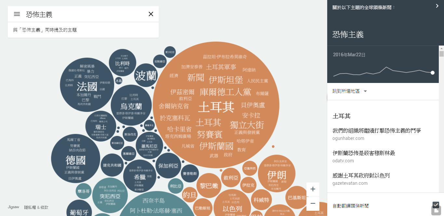
Task: Zoom in with the plus button
Action: (313, 189)
